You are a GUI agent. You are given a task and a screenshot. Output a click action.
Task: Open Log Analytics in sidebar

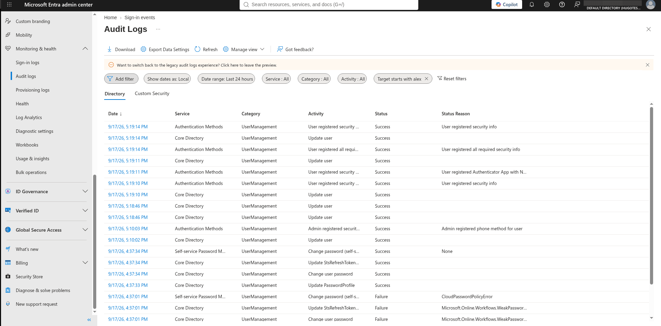(x=29, y=117)
